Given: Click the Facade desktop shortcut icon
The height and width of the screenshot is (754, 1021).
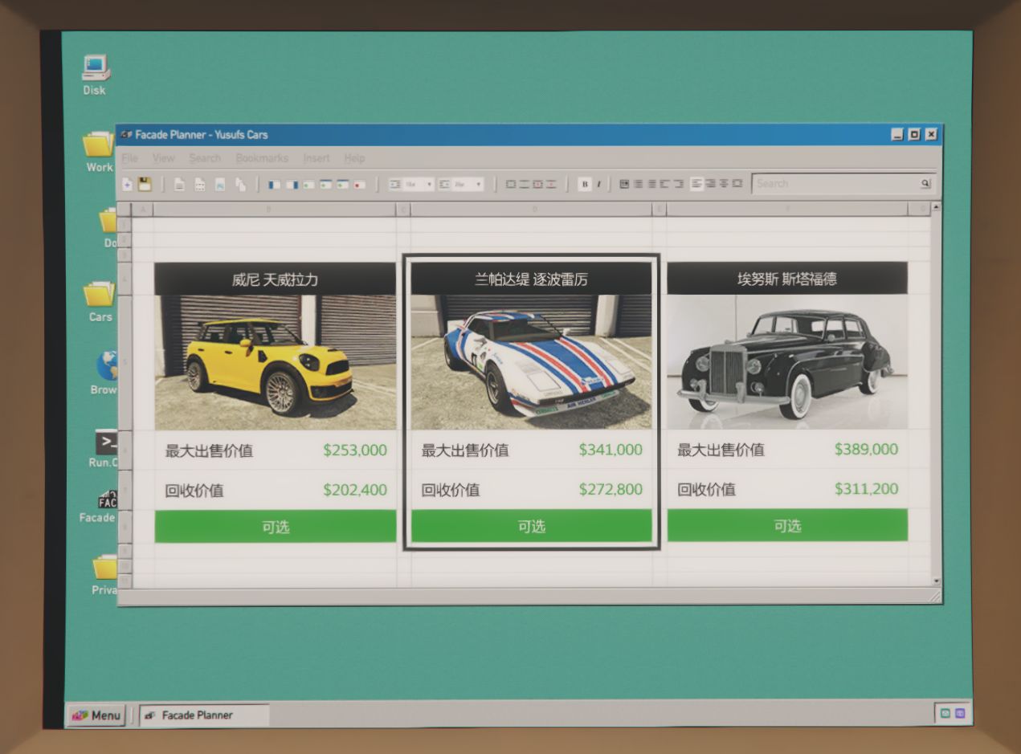Looking at the screenshot, I should pos(107,499).
